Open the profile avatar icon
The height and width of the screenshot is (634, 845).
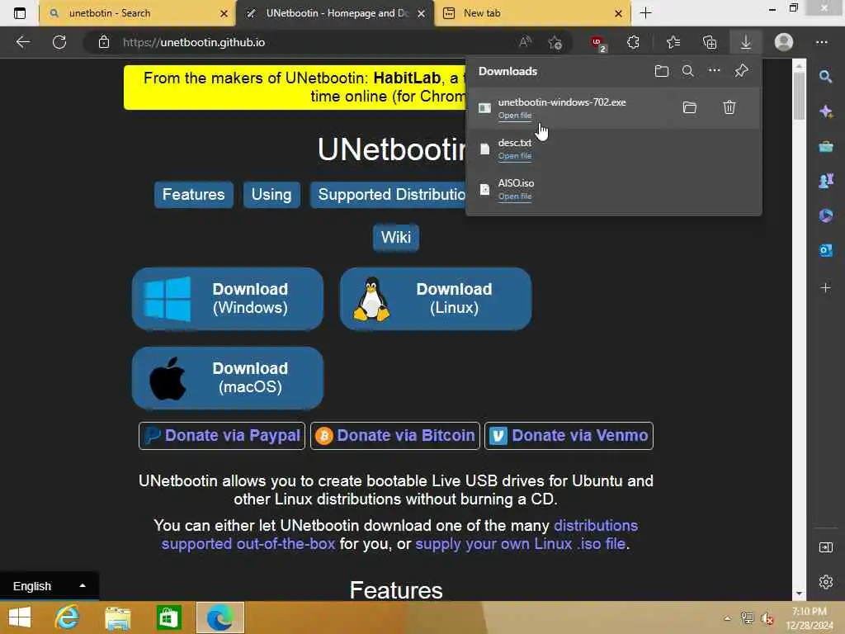784,42
